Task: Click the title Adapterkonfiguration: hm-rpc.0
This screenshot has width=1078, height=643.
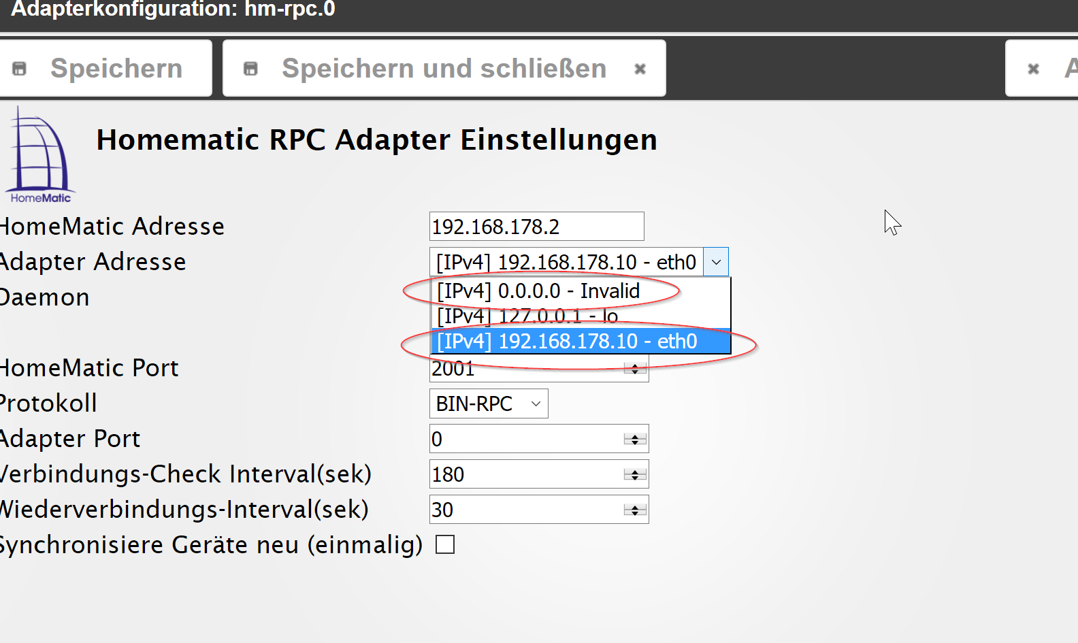Action: pos(173,9)
